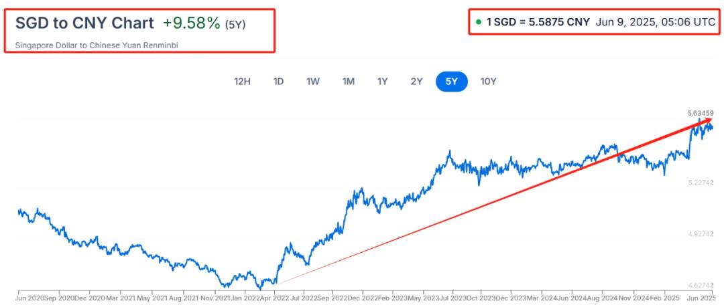
Task: Click the +9.58% change figure
Action: tap(191, 23)
